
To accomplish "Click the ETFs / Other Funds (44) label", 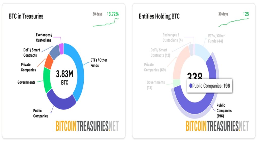I will coord(215,38).
